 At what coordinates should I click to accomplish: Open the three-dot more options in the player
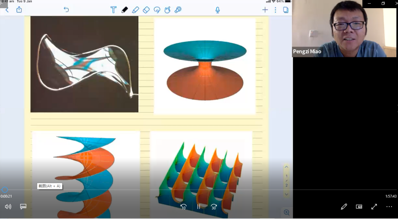click(x=389, y=206)
